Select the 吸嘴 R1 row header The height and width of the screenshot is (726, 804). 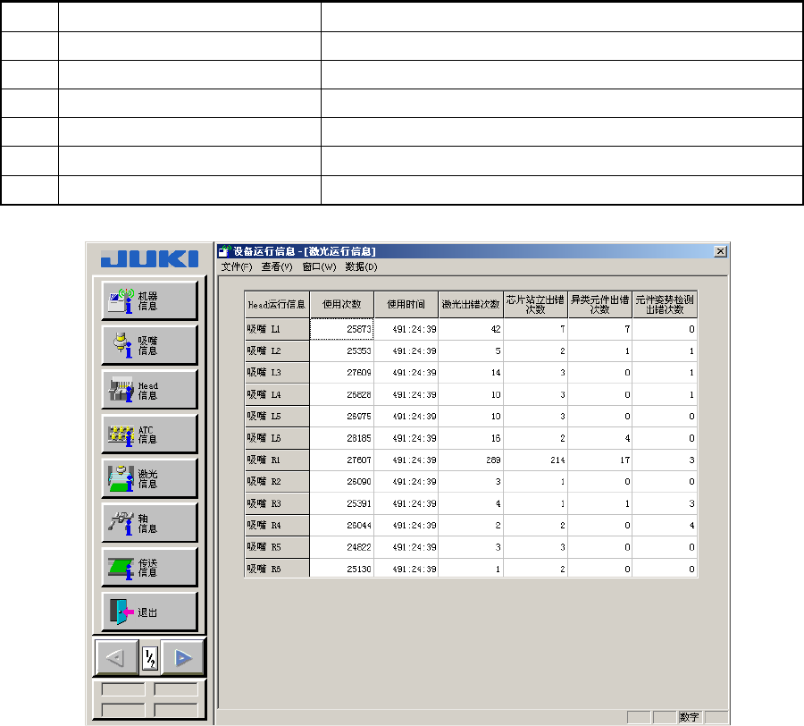pos(277,460)
